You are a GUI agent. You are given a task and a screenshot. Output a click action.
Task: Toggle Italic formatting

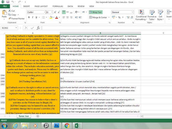33,17
